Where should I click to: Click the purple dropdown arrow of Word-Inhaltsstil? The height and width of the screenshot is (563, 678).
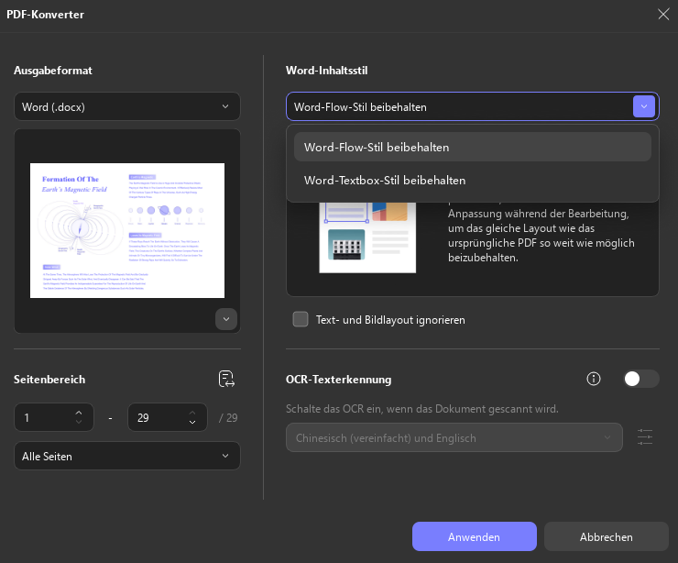coord(644,106)
